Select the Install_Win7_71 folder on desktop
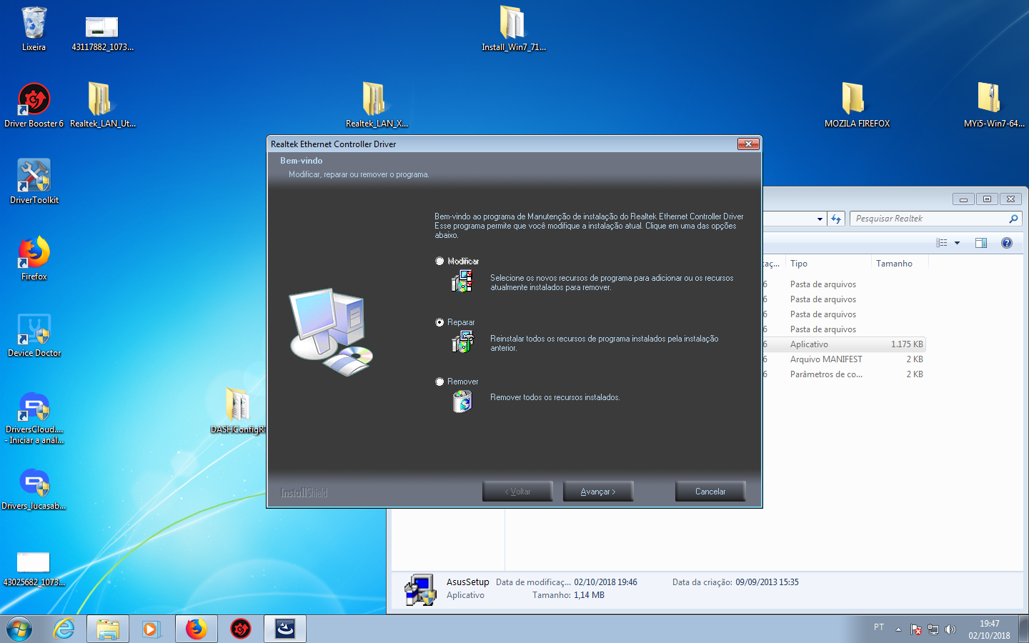 coord(513,29)
